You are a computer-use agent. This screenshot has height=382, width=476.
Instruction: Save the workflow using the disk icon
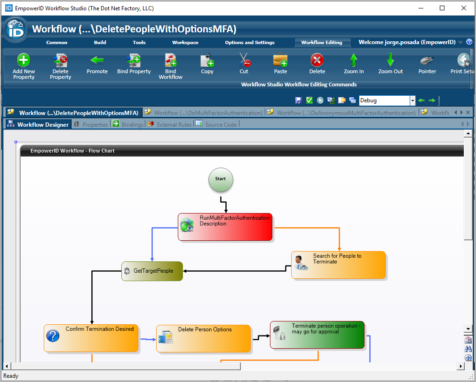(298, 100)
